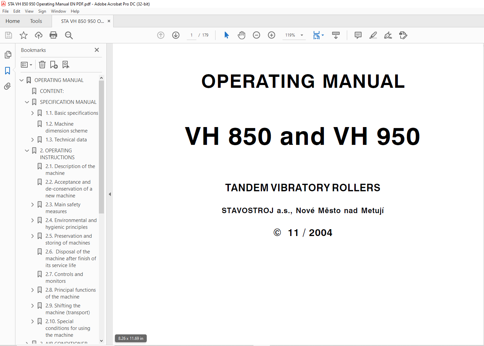Collapse the navigation pane with the side arrow
Screen dimensions: 484x346
[110, 194]
